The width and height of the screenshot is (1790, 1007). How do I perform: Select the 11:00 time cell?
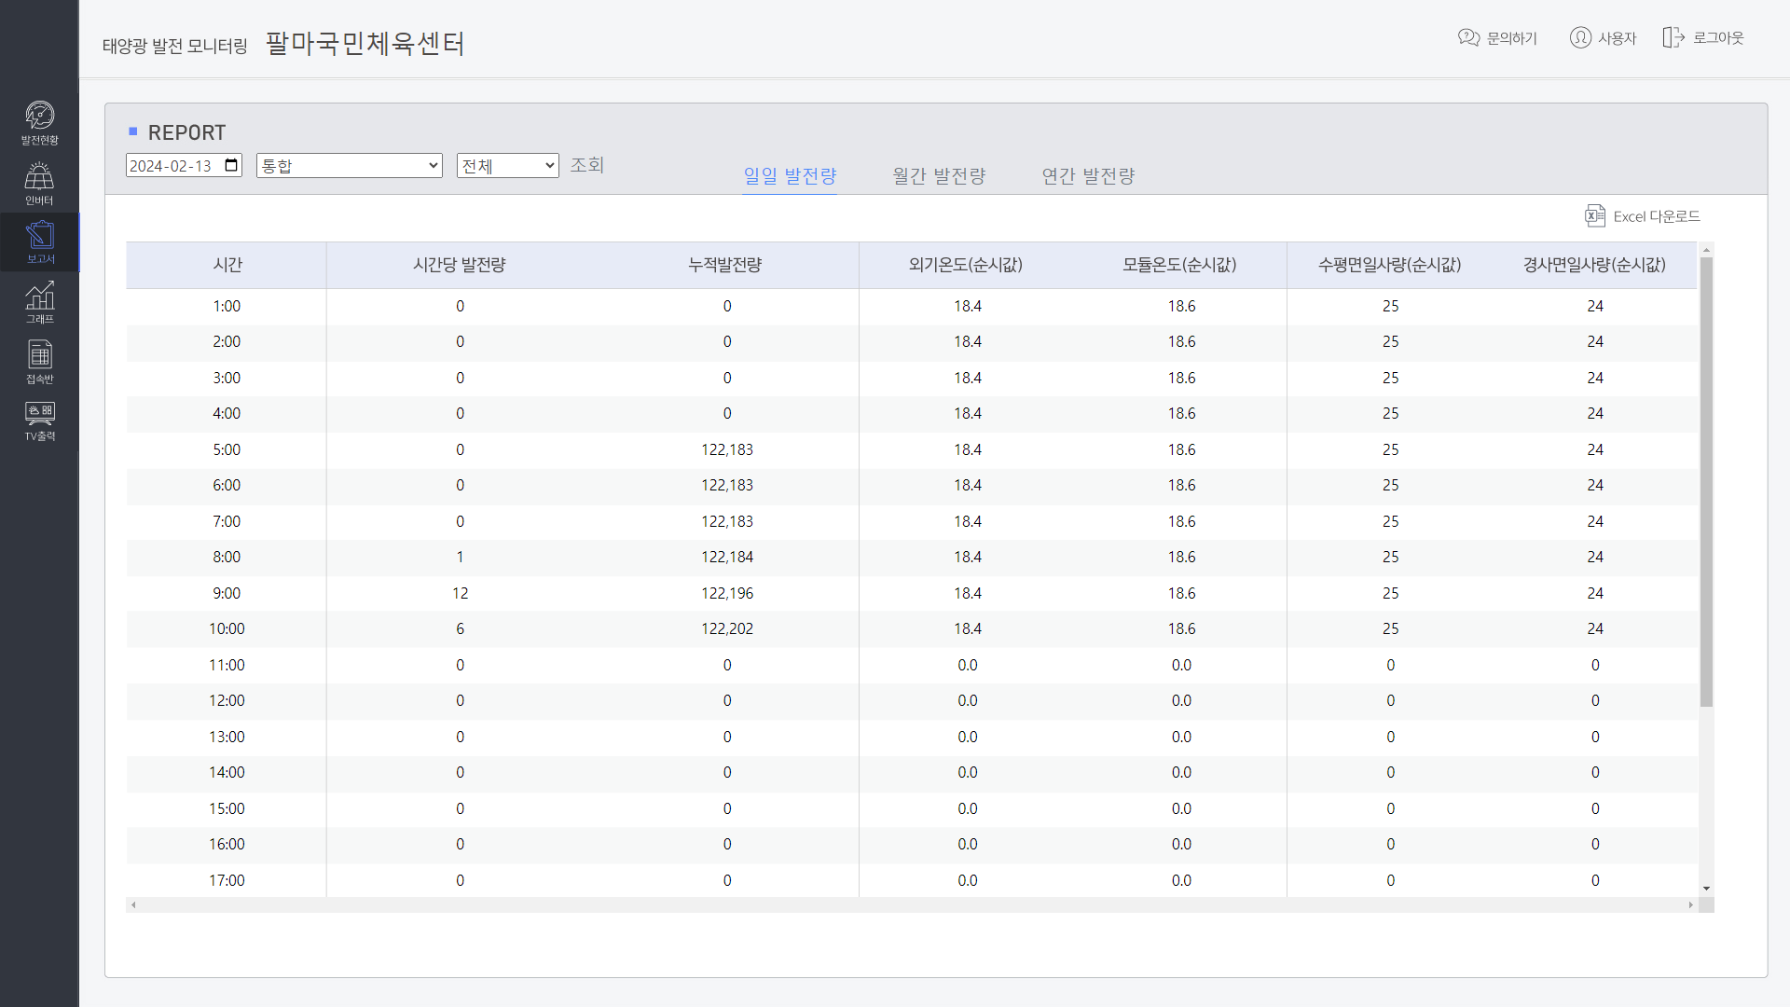pyautogui.click(x=227, y=665)
